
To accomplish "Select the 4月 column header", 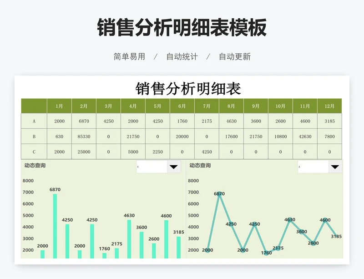I will click(x=133, y=106).
